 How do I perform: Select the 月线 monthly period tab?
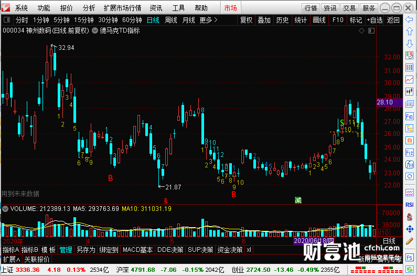click(188, 20)
